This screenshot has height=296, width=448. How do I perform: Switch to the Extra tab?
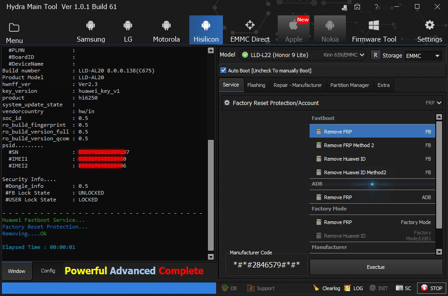click(384, 85)
